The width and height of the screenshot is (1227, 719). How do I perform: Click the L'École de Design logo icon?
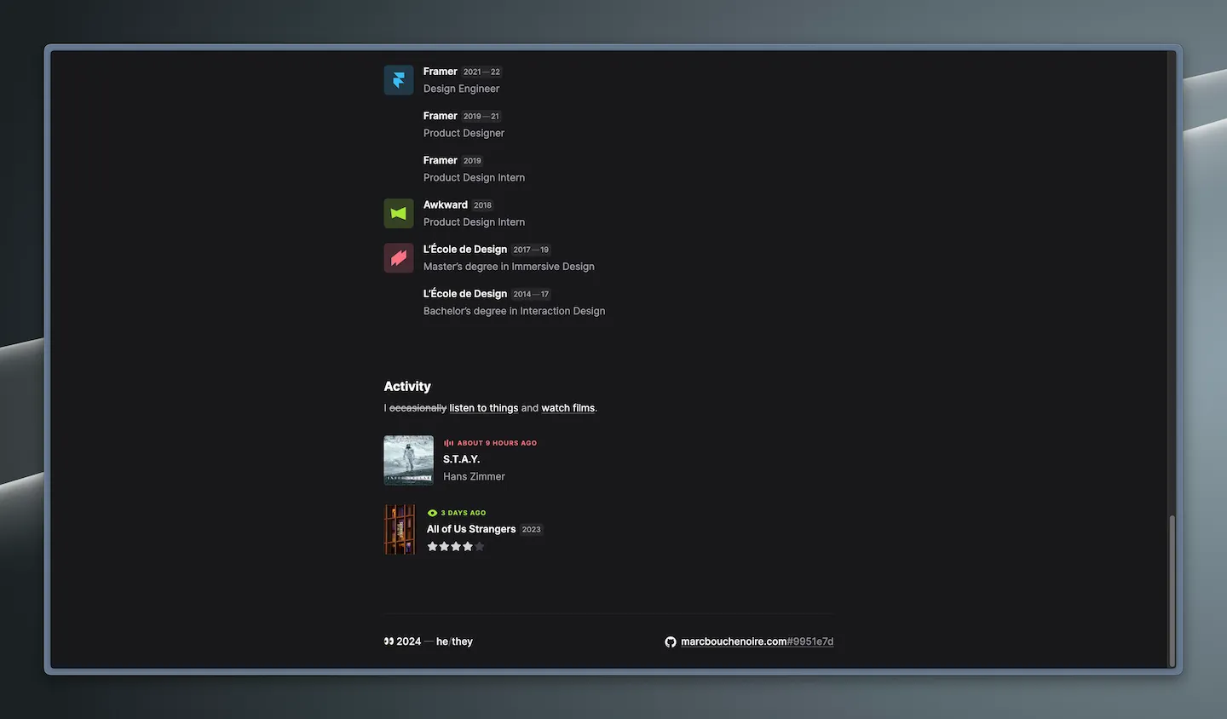coord(398,258)
